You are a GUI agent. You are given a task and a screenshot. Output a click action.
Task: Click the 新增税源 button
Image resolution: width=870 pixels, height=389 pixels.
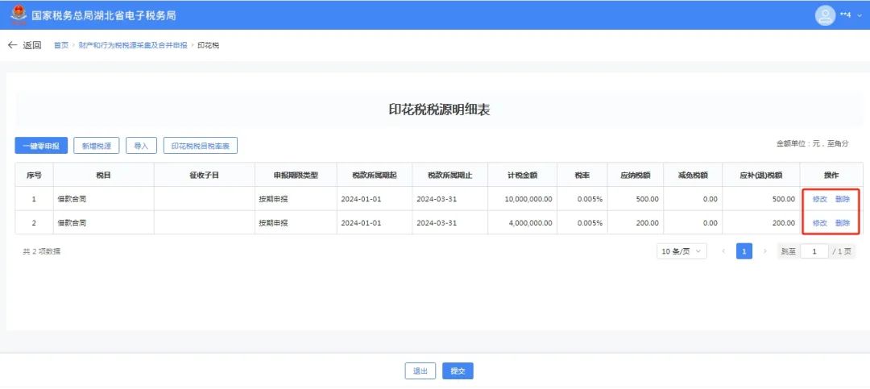97,146
